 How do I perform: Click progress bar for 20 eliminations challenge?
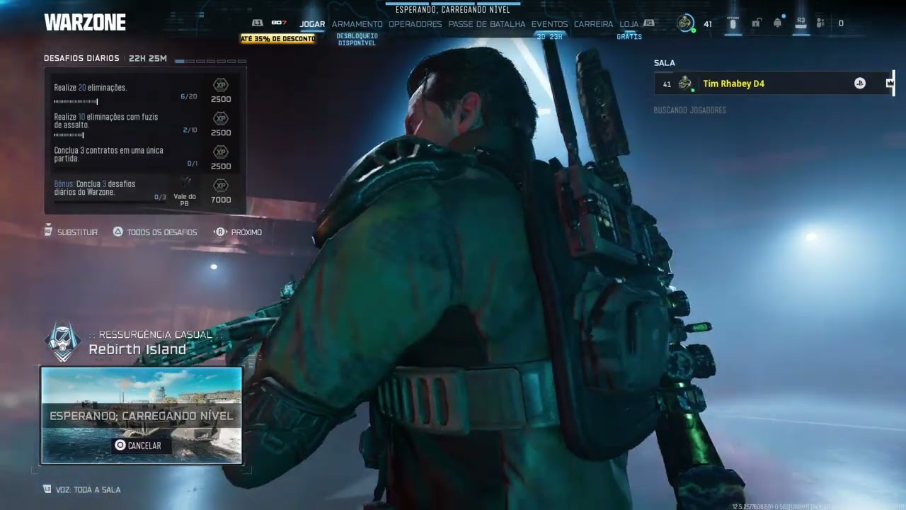coord(76,102)
